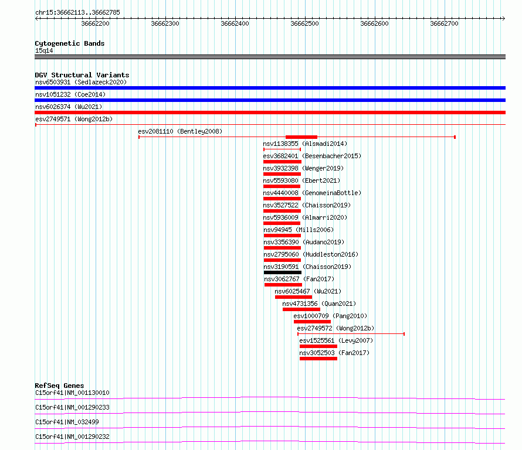Open the C15orf41|NM_001290232 gene label

[x=72, y=437]
